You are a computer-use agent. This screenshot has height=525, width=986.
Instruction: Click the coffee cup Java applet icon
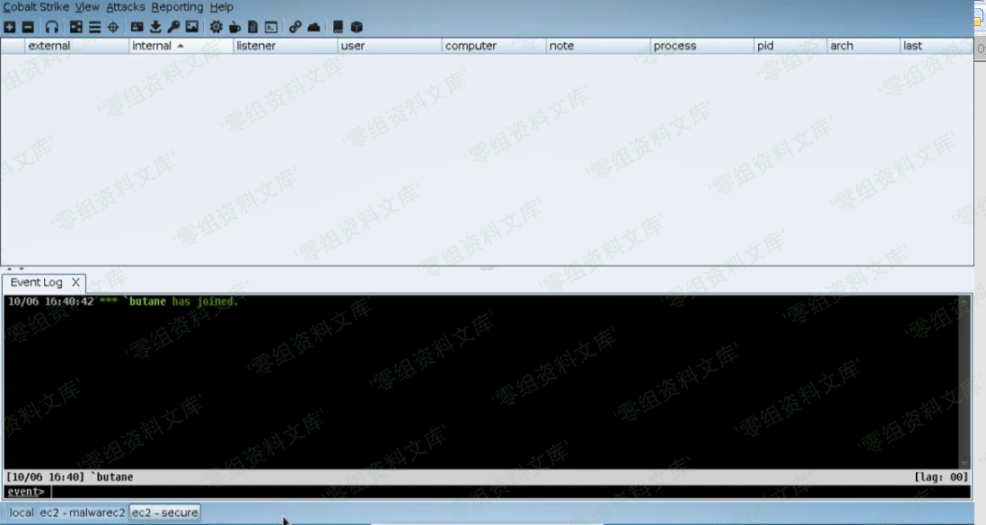(234, 27)
